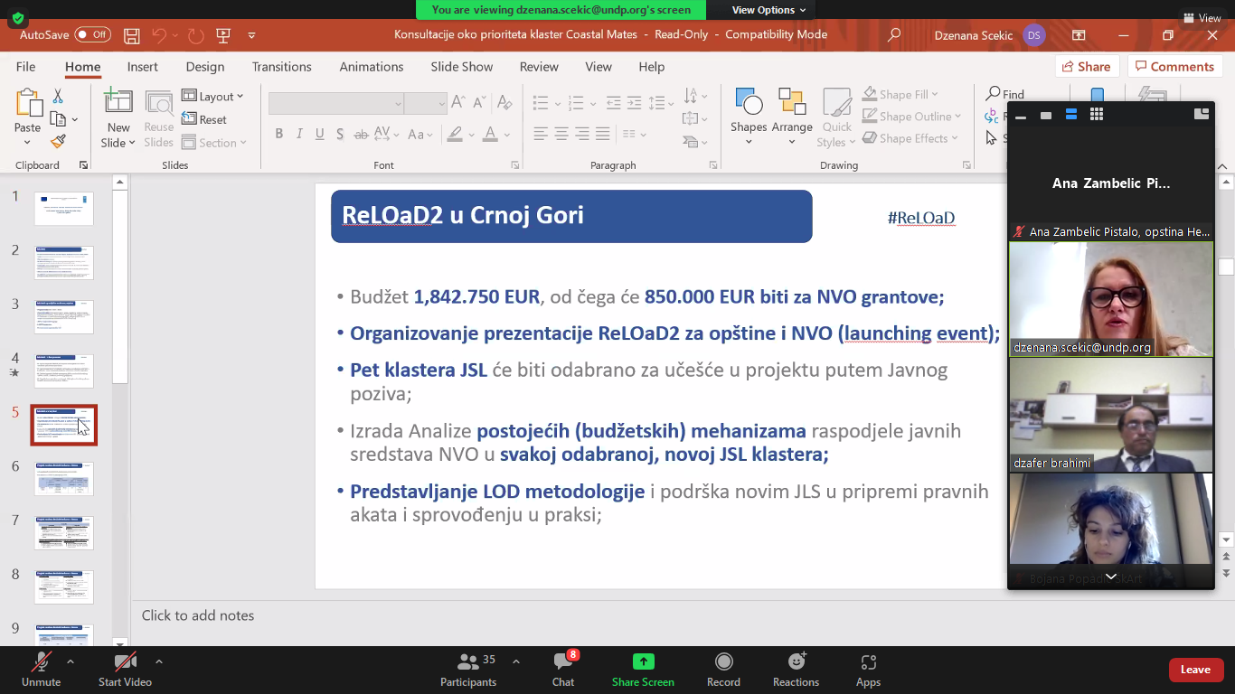The image size is (1235, 694).
Task: Open audio options arrow beside Unmute
Action: [71, 661]
